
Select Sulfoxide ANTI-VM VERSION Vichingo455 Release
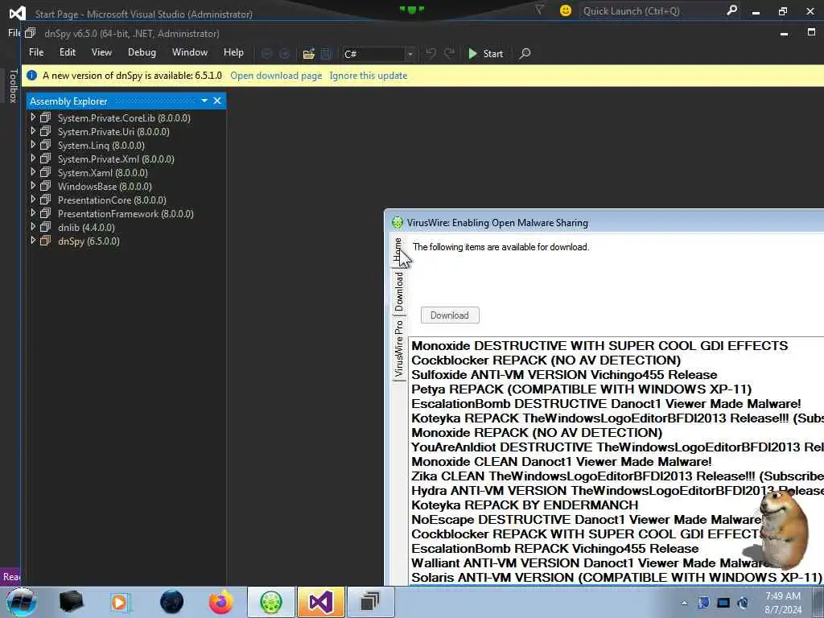(564, 375)
